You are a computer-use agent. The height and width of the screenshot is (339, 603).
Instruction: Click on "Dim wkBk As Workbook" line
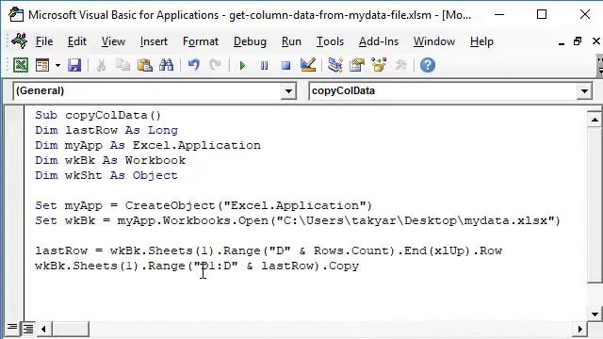pos(110,160)
